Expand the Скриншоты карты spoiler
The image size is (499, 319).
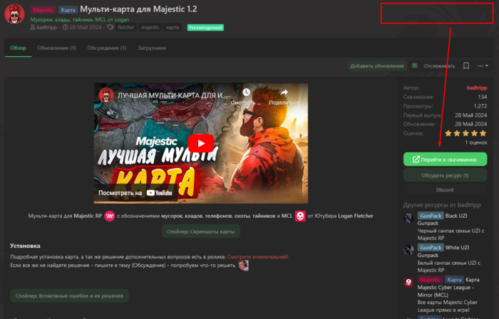pyautogui.click(x=201, y=231)
